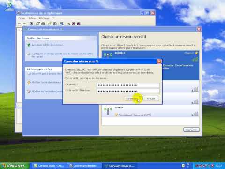225x169 pixels.
Task: Select the BELL042 wireless network entry
Action: (x=150, y=65)
